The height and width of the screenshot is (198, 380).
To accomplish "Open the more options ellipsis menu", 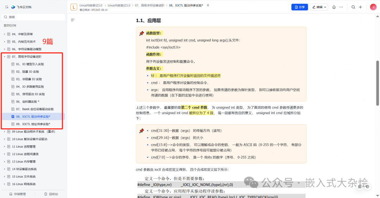I will [x=341, y=7].
